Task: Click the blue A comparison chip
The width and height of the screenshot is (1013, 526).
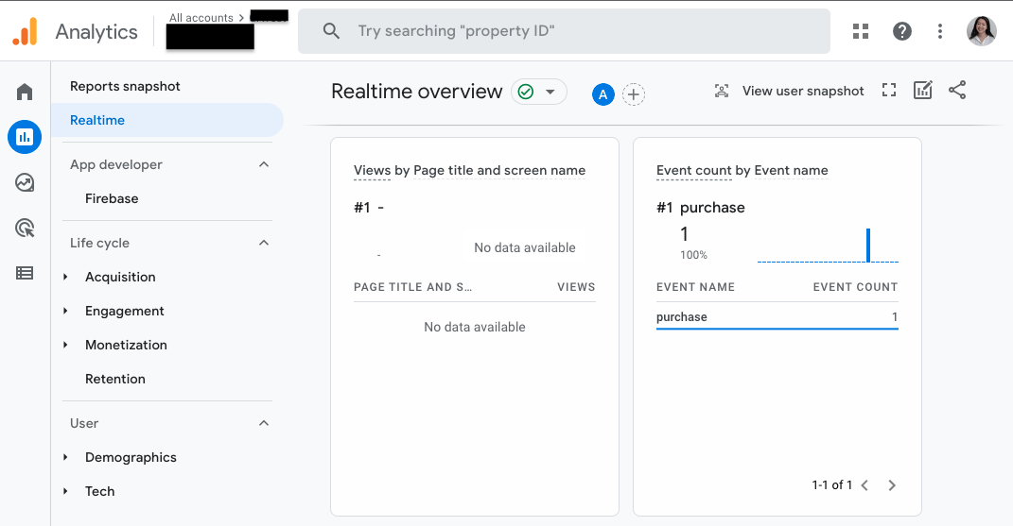Action: [x=603, y=94]
